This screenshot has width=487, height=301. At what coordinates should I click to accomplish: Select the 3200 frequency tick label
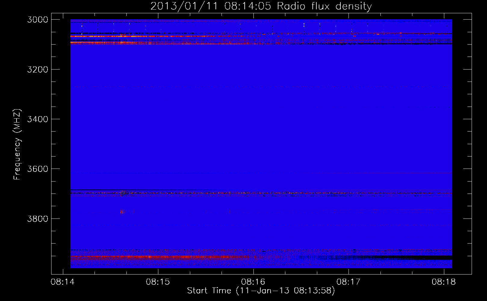(38, 70)
